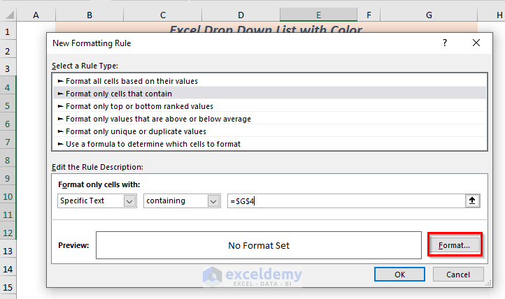Choose 'Use a formula to determine' rule type
The image size is (505, 299).
coord(153,144)
